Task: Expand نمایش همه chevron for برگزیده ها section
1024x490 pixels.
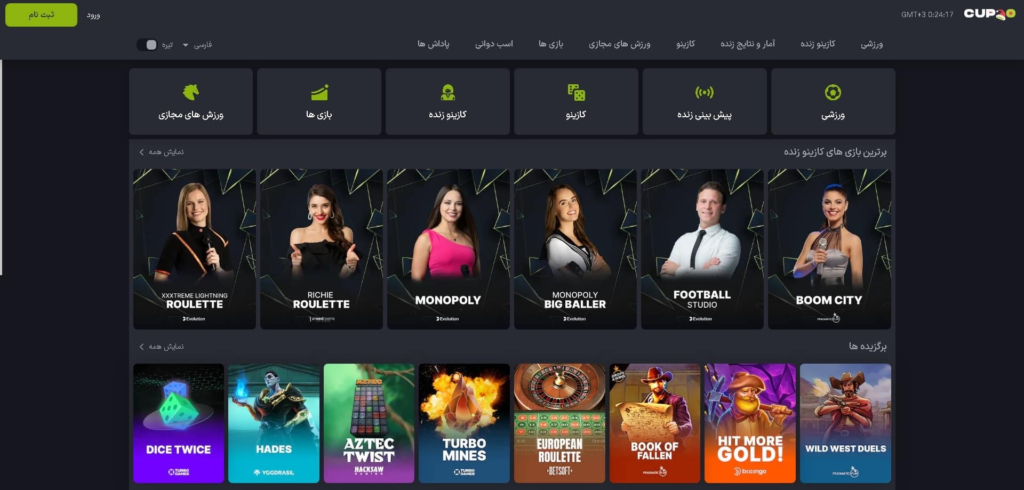Action: [141, 347]
